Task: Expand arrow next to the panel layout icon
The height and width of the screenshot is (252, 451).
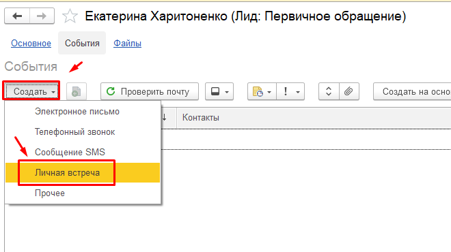Action: [x=227, y=92]
